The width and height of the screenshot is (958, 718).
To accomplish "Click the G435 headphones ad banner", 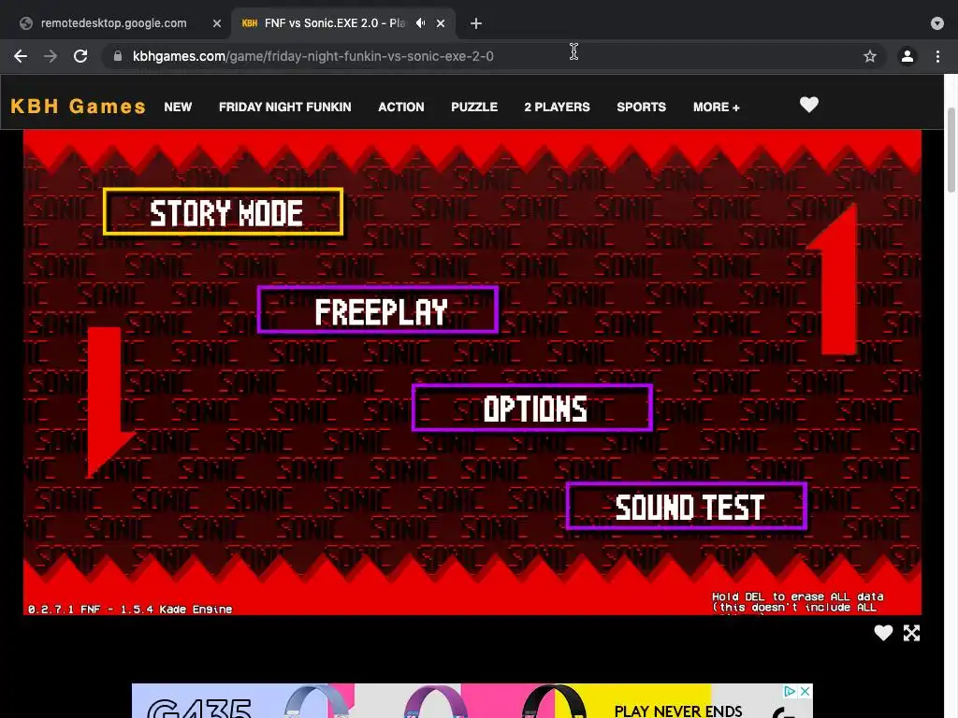I will (x=472, y=701).
